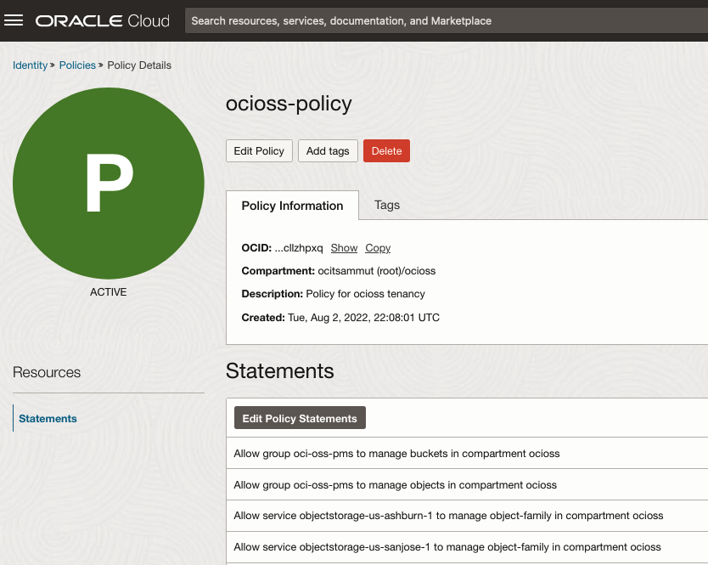
Task: Click Edit Policy Statements
Action: pyautogui.click(x=300, y=417)
